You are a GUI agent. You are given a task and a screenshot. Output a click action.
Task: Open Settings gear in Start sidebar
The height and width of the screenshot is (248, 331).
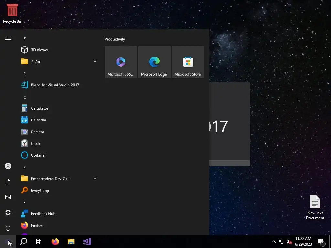click(x=8, y=212)
